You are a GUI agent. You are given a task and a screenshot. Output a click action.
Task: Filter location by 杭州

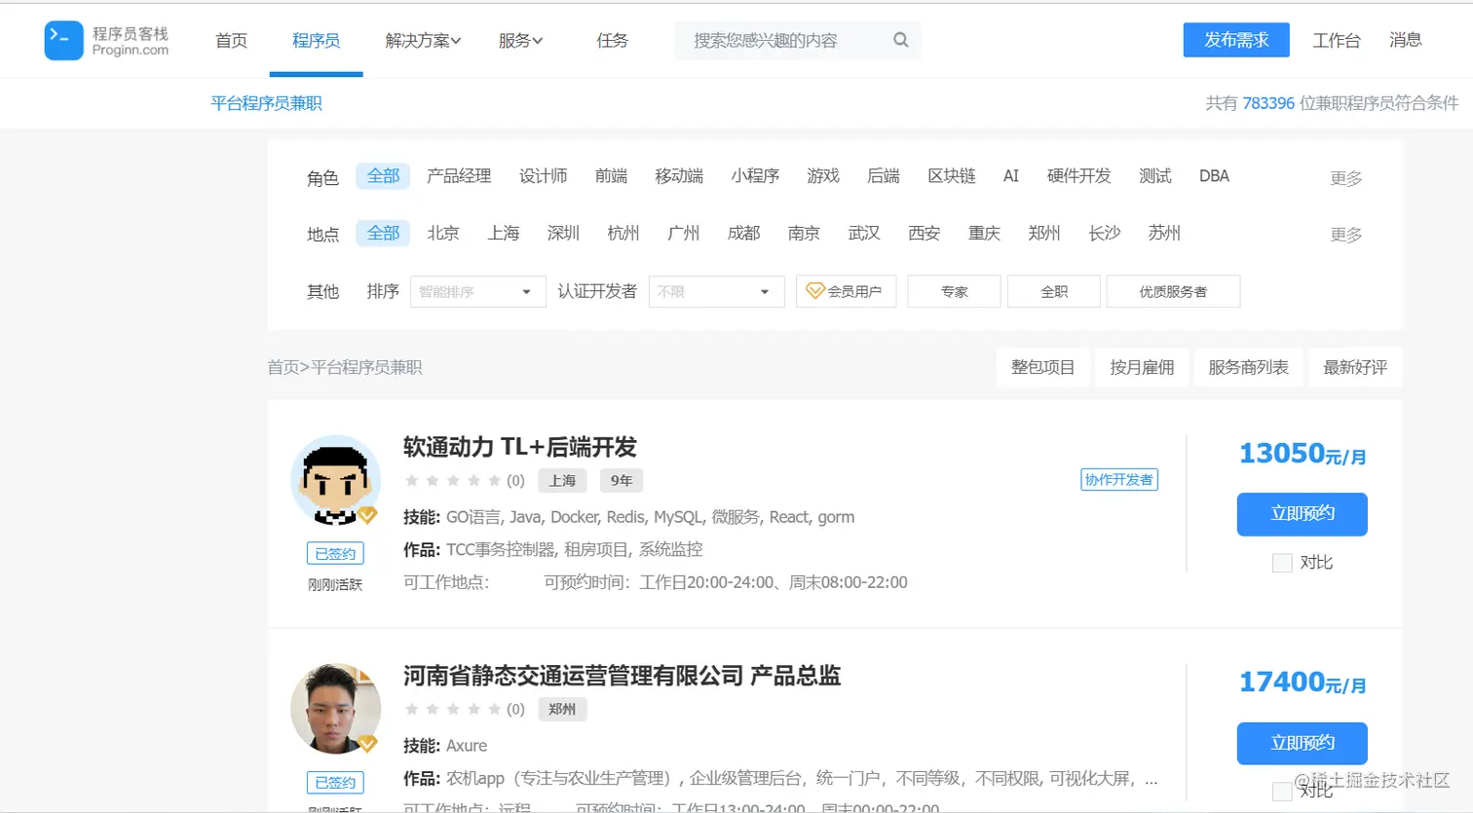[623, 234]
